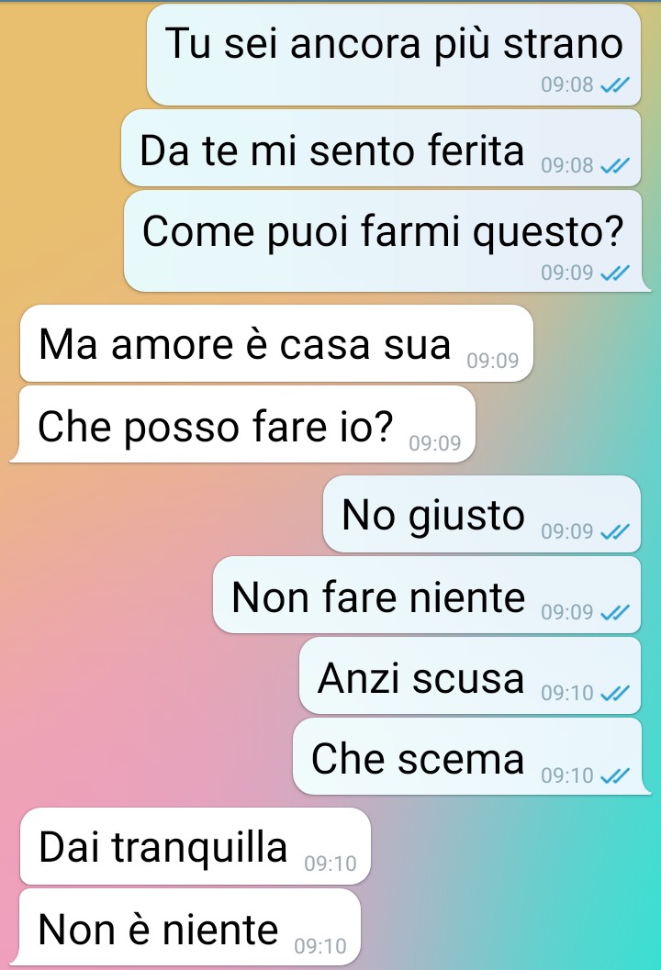Select the received message 'Ma amore è casa sua'
Image resolution: width=661 pixels, height=970 pixels.
pyautogui.click(x=276, y=343)
